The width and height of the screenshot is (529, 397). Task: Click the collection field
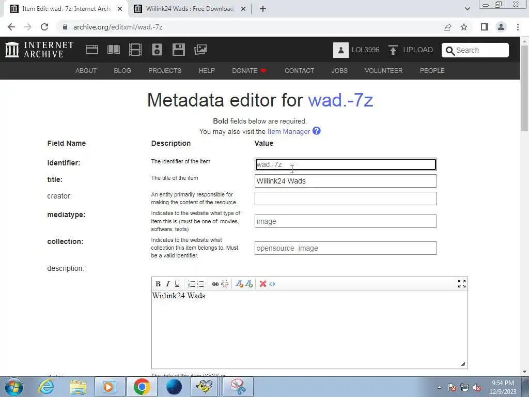pos(346,248)
